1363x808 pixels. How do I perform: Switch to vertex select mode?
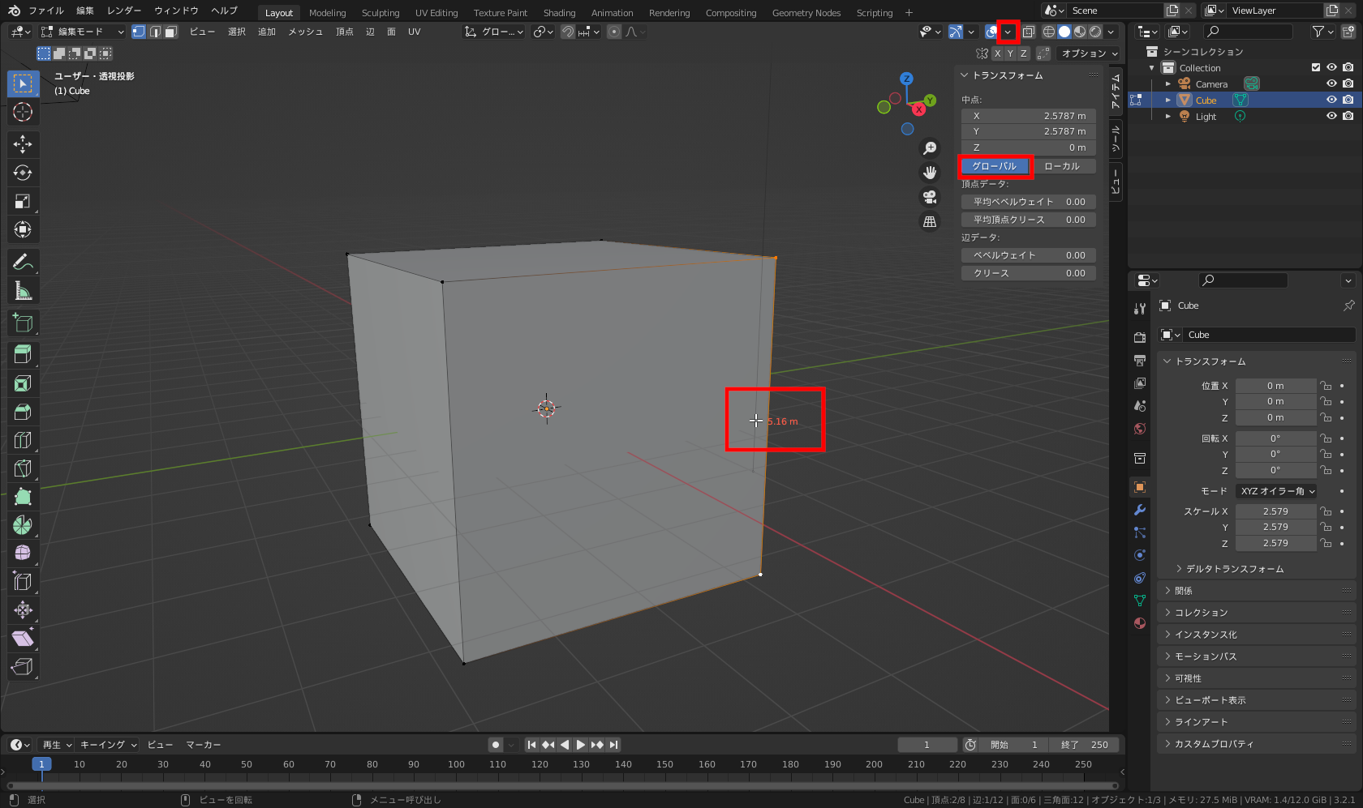[x=139, y=32]
